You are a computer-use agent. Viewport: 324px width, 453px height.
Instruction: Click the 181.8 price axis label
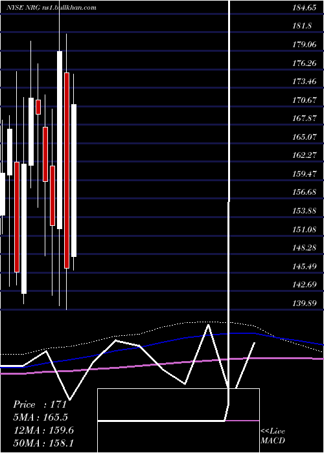(302, 26)
